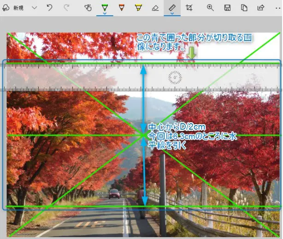
Task: Share the snip
Action: click(261, 7)
